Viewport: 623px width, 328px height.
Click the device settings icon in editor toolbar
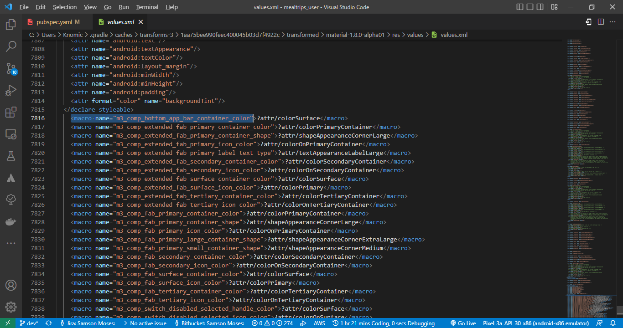click(589, 22)
